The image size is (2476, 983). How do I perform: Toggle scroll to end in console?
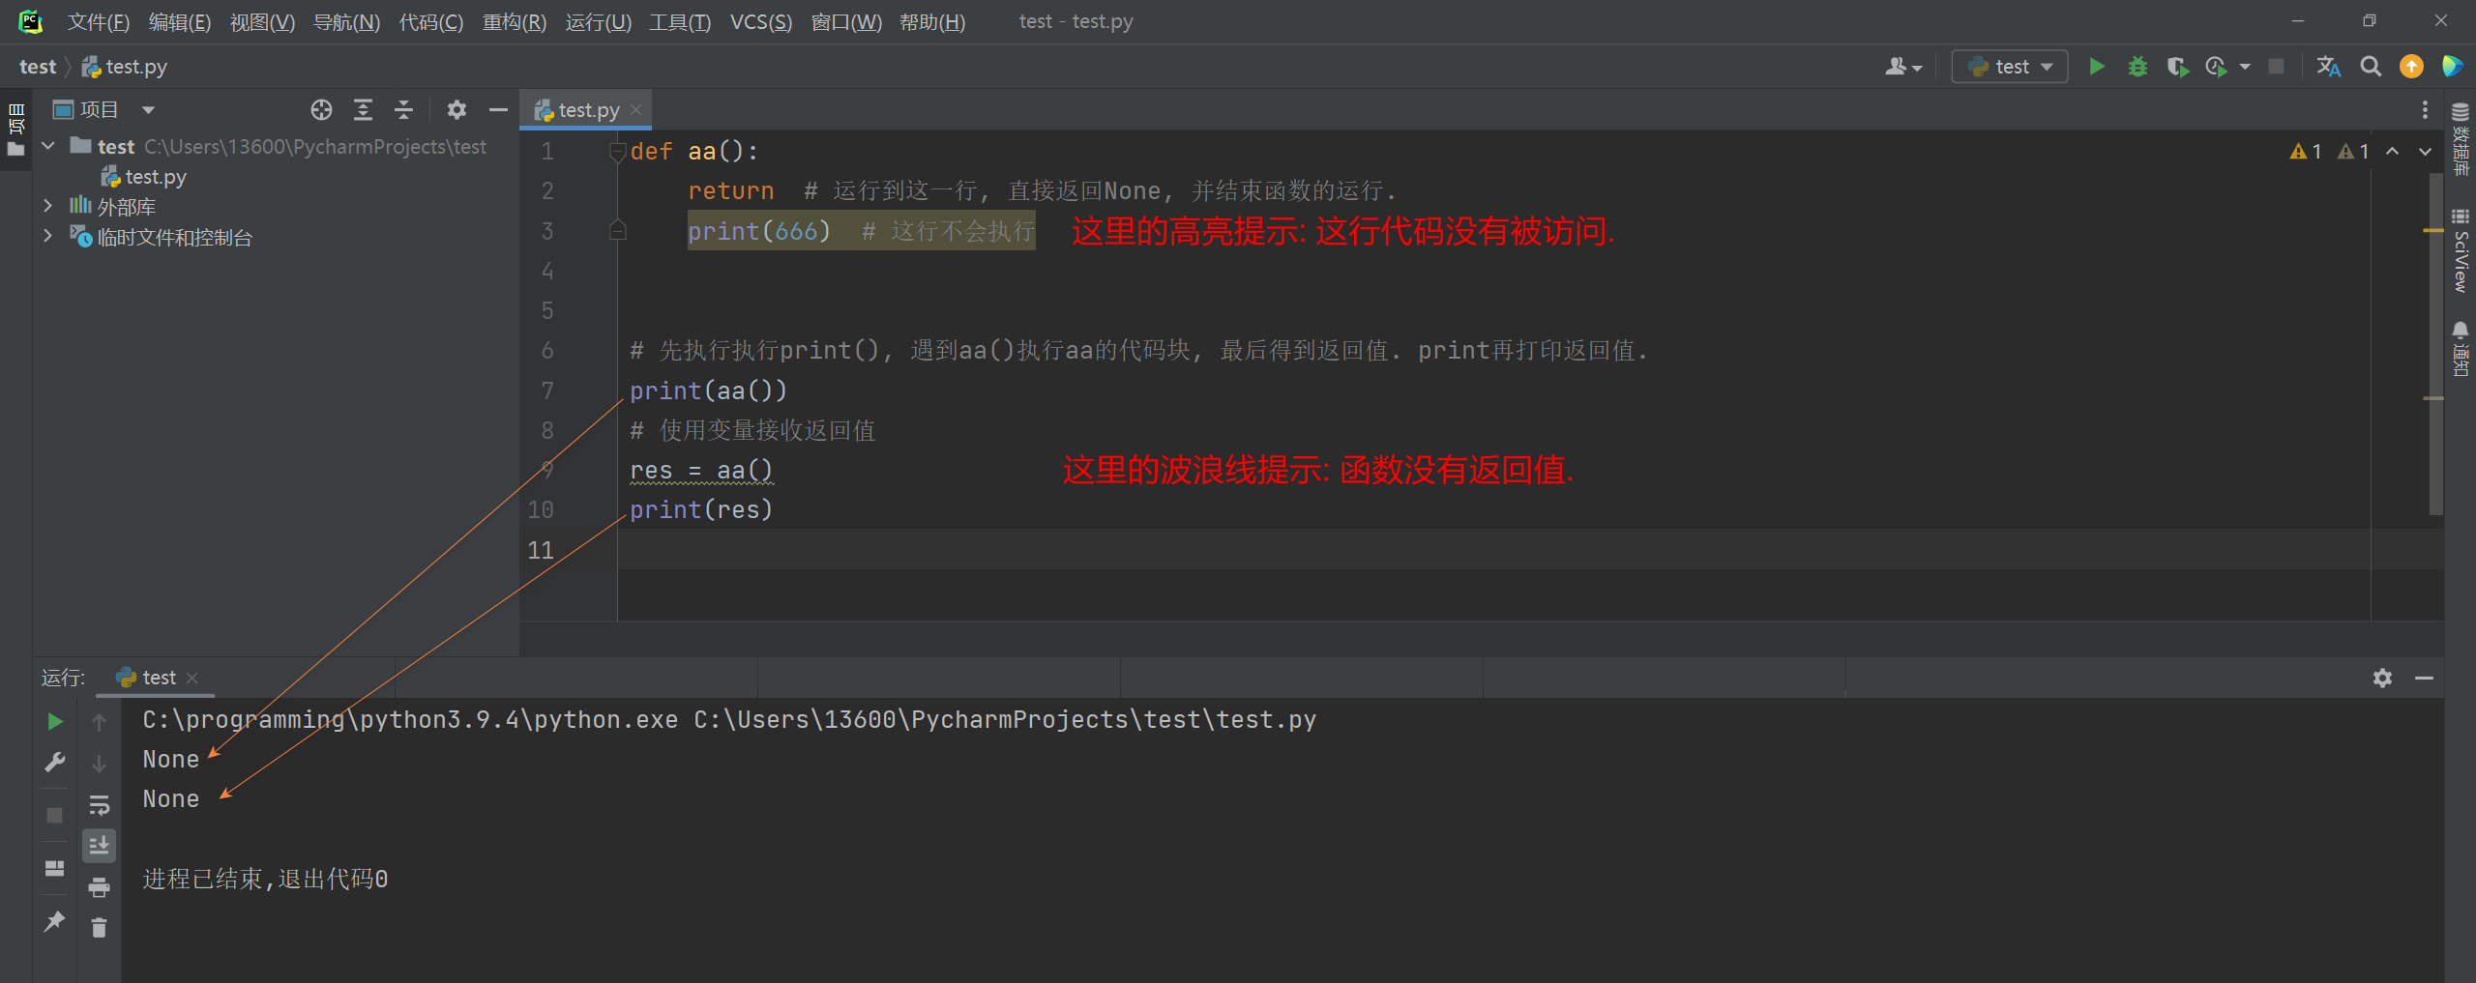pyautogui.click(x=99, y=846)
